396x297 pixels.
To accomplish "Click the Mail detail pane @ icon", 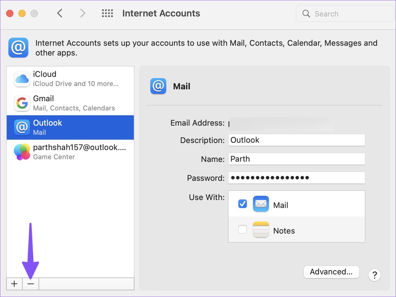I will [158, 86].
